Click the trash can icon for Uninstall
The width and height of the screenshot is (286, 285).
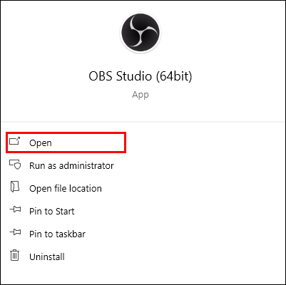(15, 255)
